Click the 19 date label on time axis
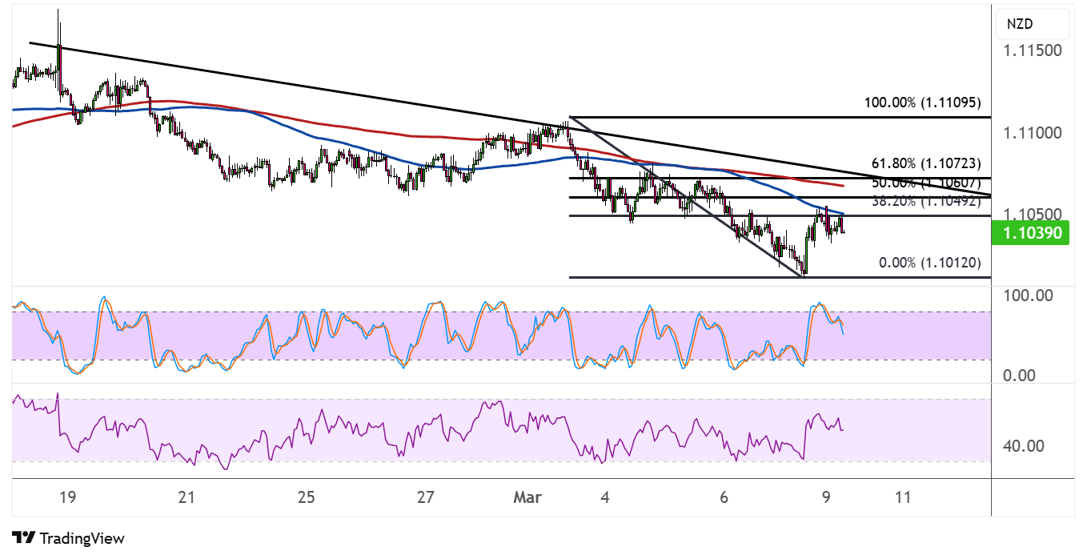 pos(67,497)
